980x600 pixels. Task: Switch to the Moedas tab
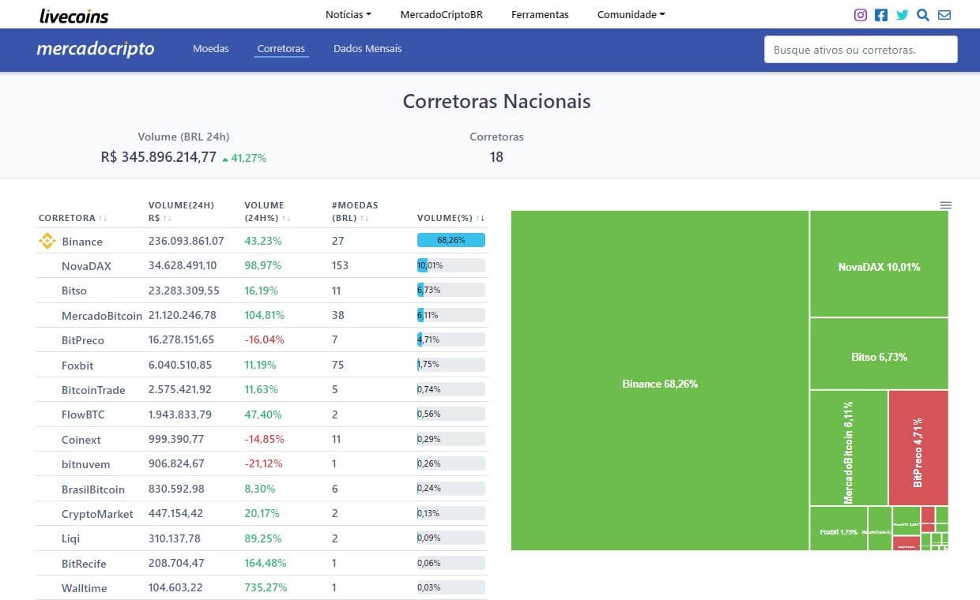(x=211, y=49)
